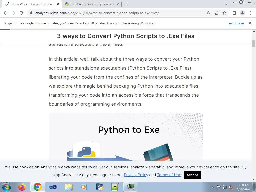Open the Windows Start menu
The width and height of the screenshot is (256, 192).
(7, 187)
